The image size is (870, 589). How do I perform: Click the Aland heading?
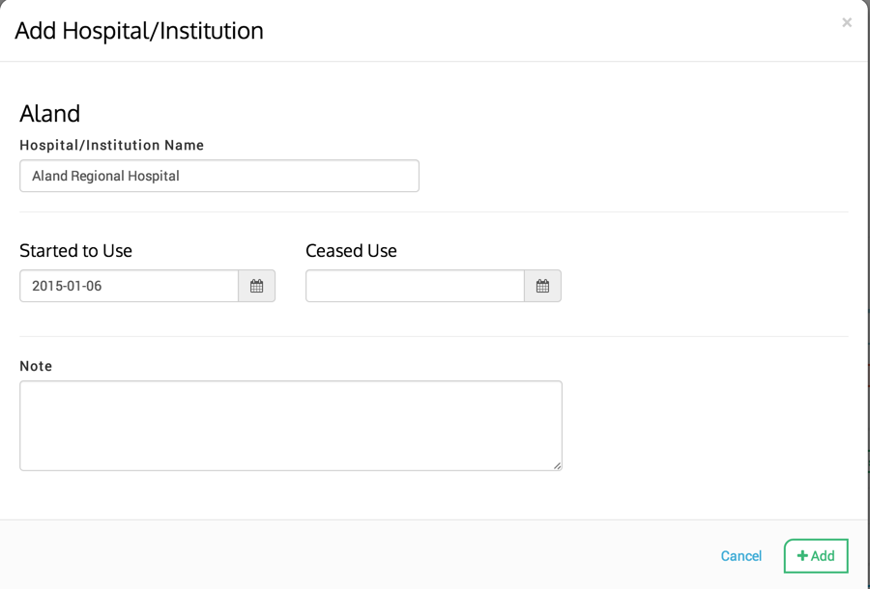(x=49, y=113)
